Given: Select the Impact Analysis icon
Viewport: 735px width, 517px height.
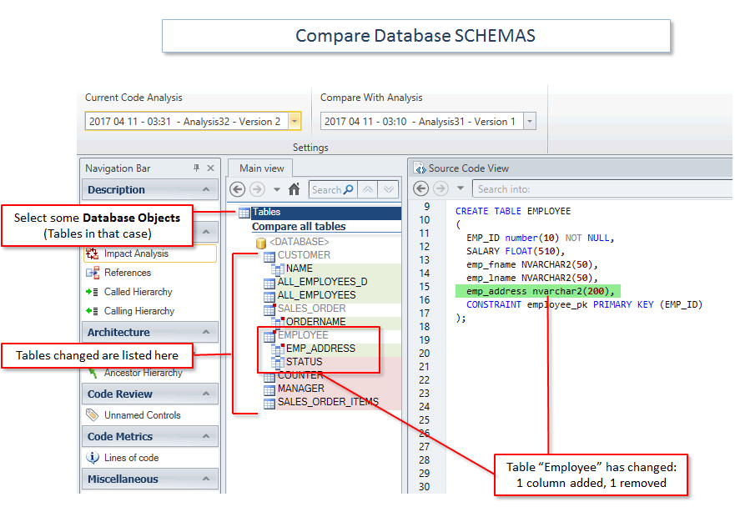Looking at the screenshot, I should coord(94,253).
